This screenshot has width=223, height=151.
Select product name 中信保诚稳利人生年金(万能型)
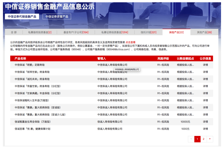point(32,101)
